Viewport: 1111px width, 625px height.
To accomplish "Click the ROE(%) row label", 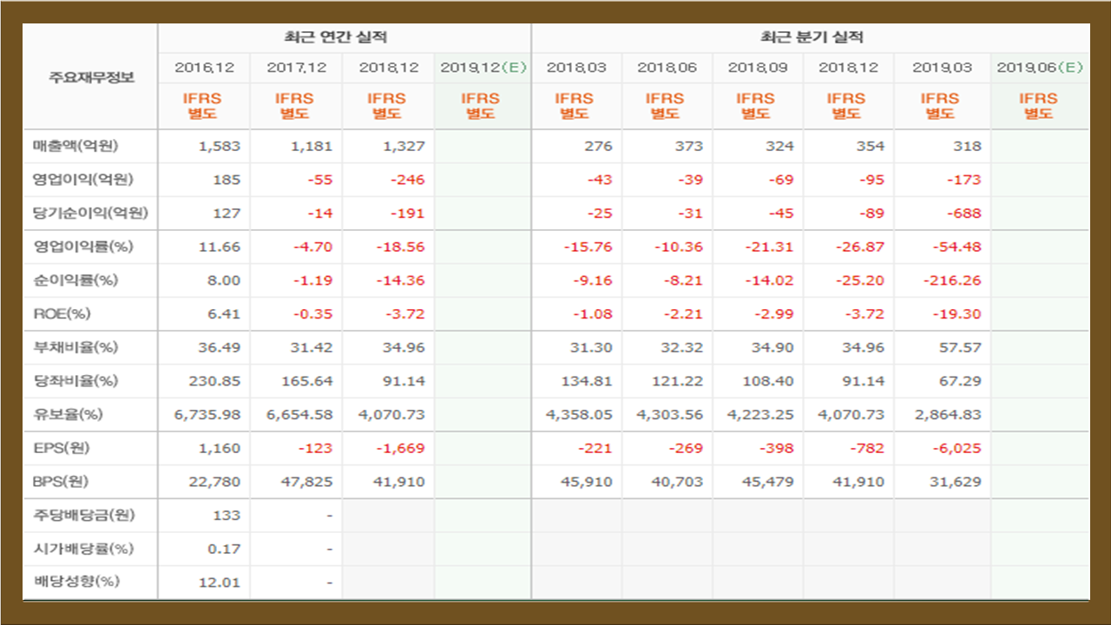I will click(62, 314).
